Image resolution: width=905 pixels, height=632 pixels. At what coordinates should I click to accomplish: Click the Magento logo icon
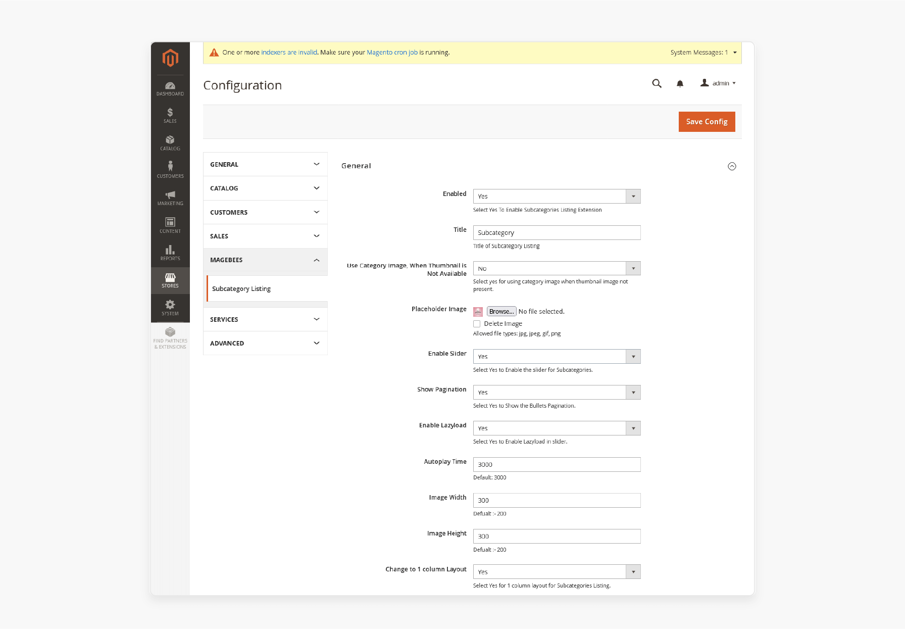[x=170, y=58]
